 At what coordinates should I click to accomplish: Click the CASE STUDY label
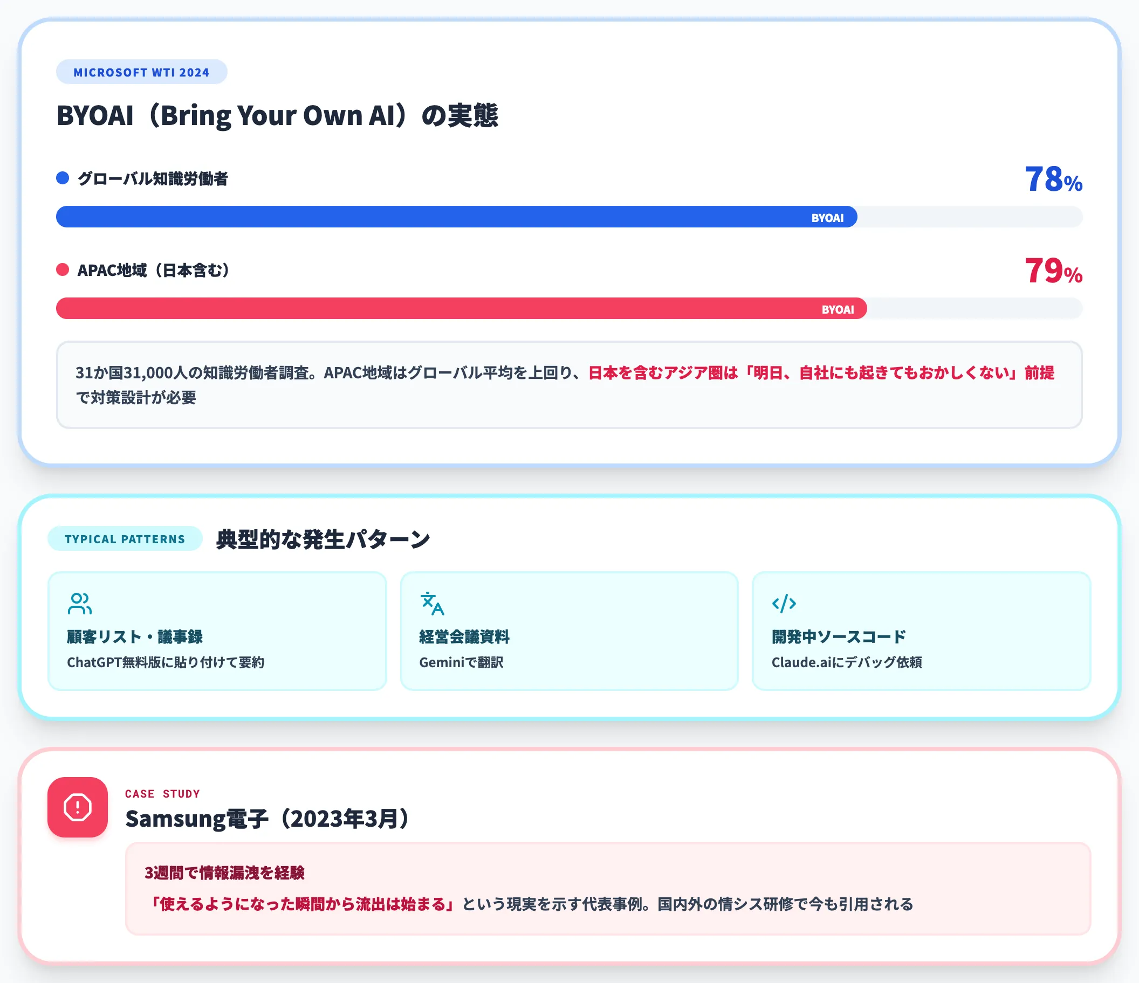pos(163,794)
